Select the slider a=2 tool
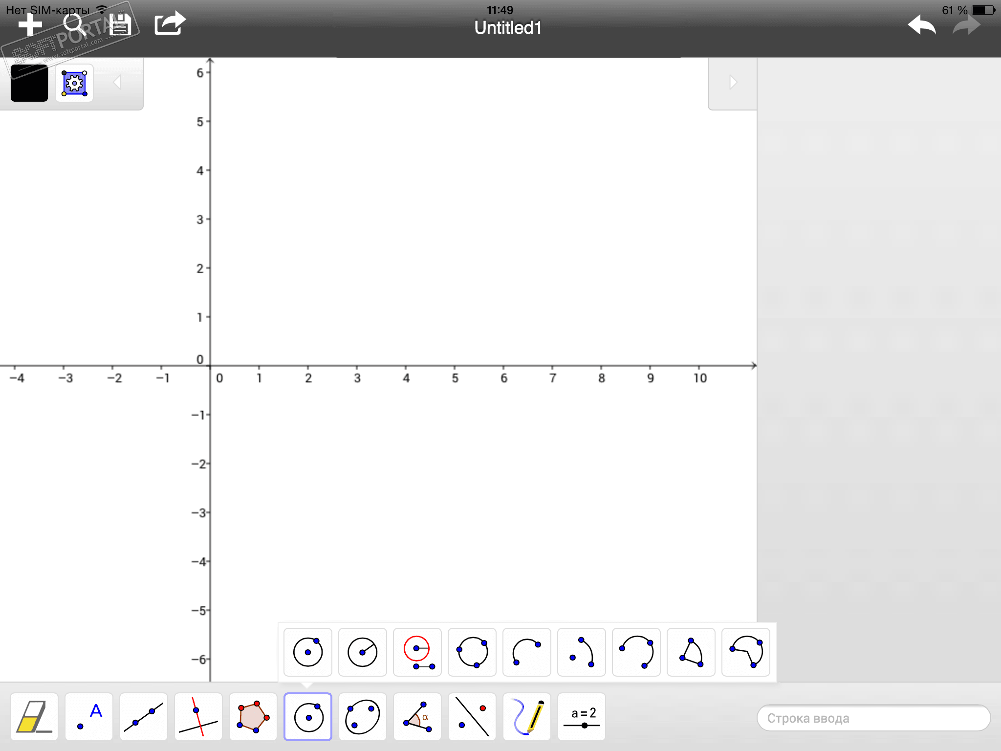The image size is (1001, 751). [582, 717]
